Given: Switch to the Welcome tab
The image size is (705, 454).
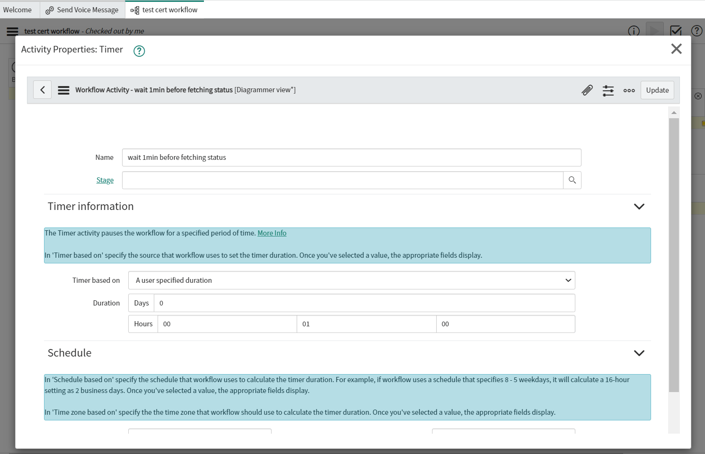Looking at the screenshot, I should coord(18,9).
